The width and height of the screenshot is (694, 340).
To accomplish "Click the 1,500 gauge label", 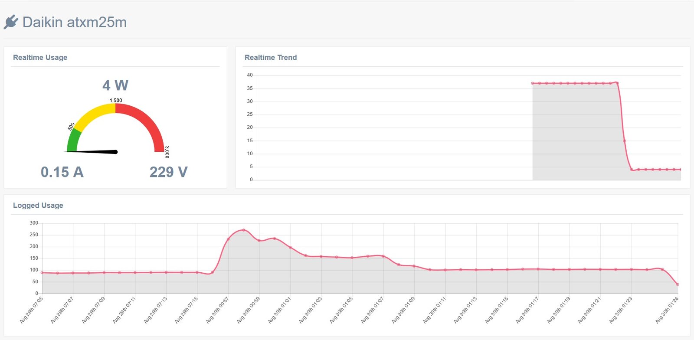I will point(116,100).
